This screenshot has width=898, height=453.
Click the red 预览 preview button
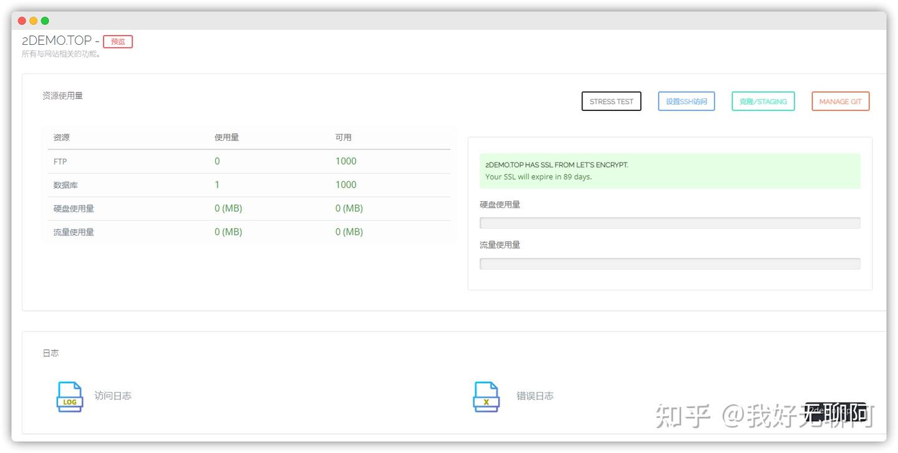[118, 42]
